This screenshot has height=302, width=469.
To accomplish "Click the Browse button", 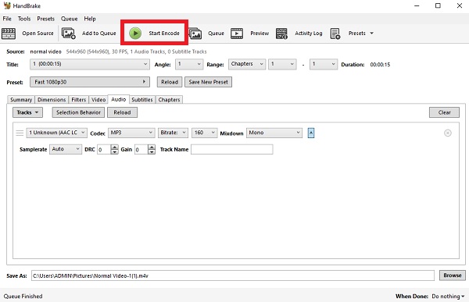I will [453, 275].
